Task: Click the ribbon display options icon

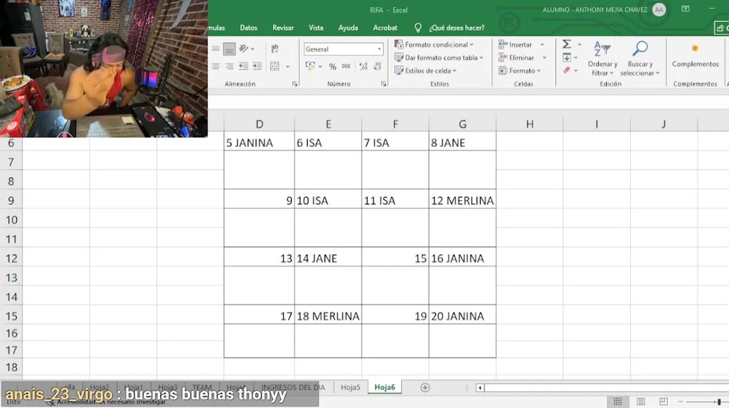Action: [685, 9]
